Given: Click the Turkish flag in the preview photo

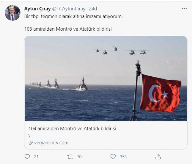Looking at the screenshot, I should point(161,93).
